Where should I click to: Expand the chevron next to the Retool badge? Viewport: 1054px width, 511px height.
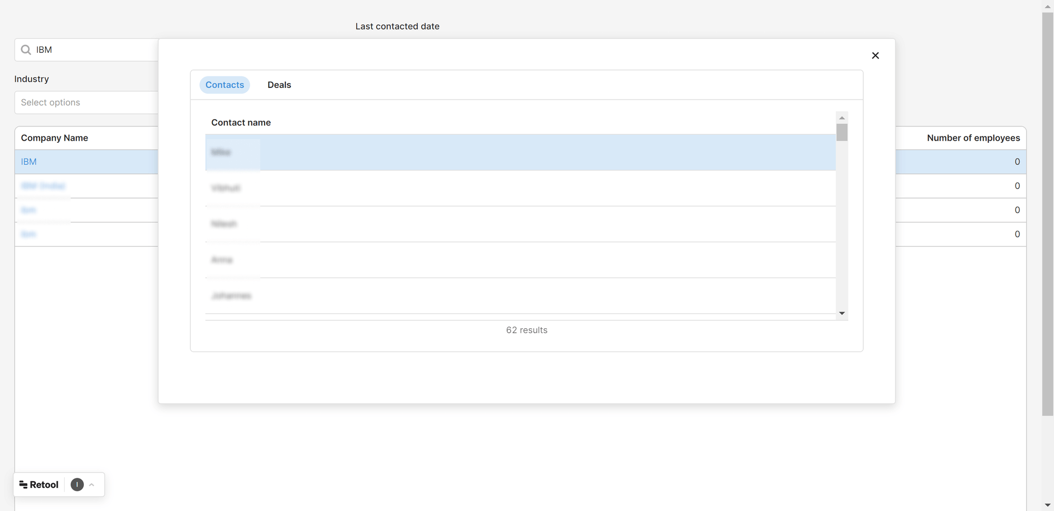coord(91,484)
